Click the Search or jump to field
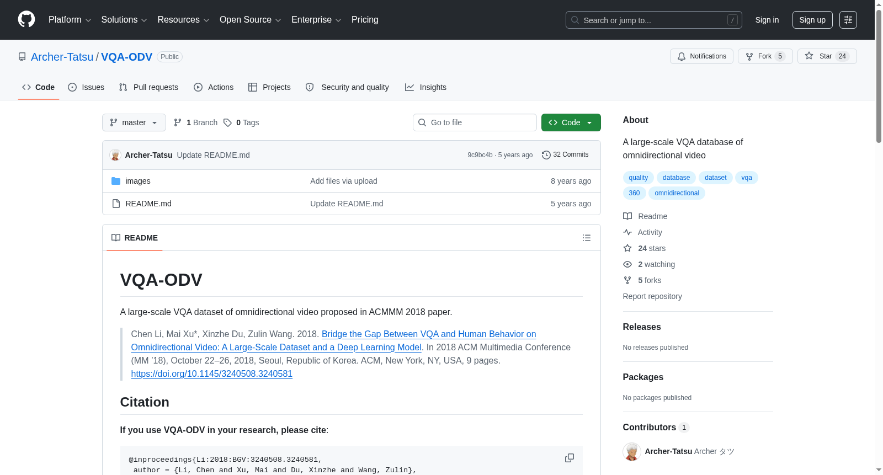This screenshot has width=883, height=475. pos(654,20)
